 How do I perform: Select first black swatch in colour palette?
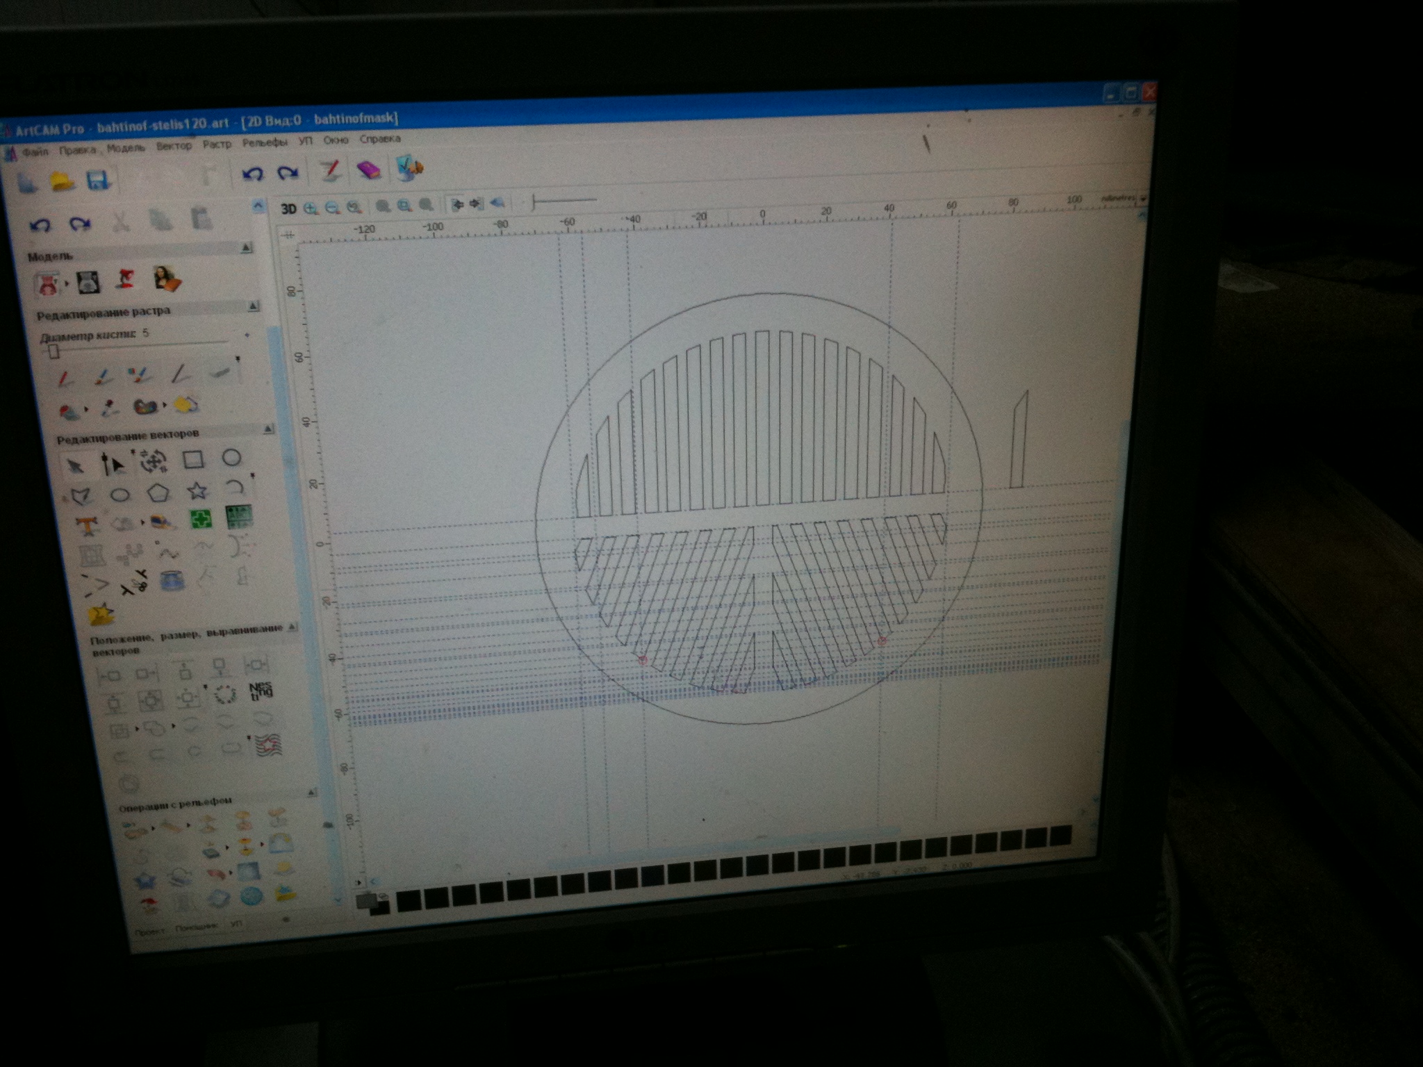(408, 900)
